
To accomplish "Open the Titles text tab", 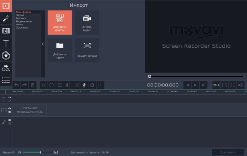I will pos(6,43).
